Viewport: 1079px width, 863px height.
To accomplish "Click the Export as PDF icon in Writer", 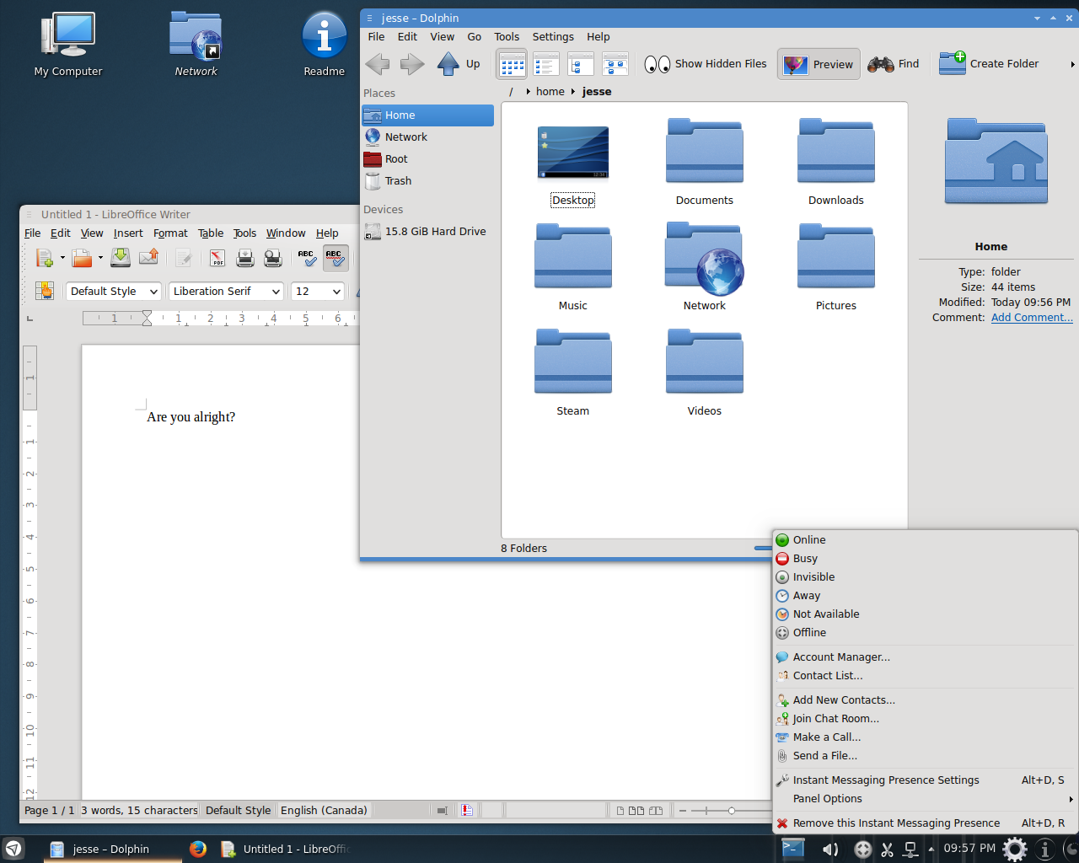I will pyautogui.click(x=217, y=258).
